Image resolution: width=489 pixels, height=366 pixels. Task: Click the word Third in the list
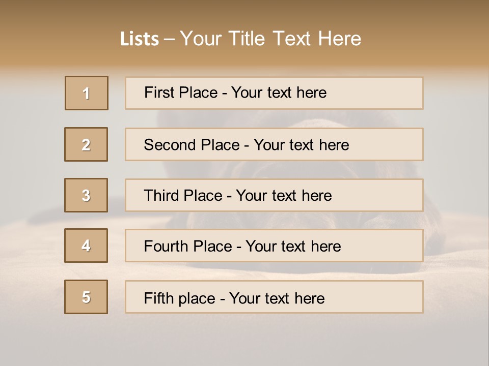(x=162, y=196)
